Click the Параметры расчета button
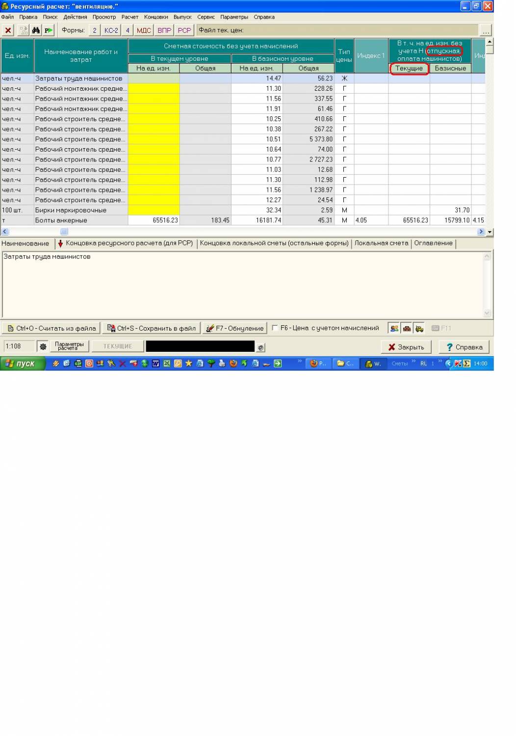The height and width of the screenshot is (736, 516). 69,346
